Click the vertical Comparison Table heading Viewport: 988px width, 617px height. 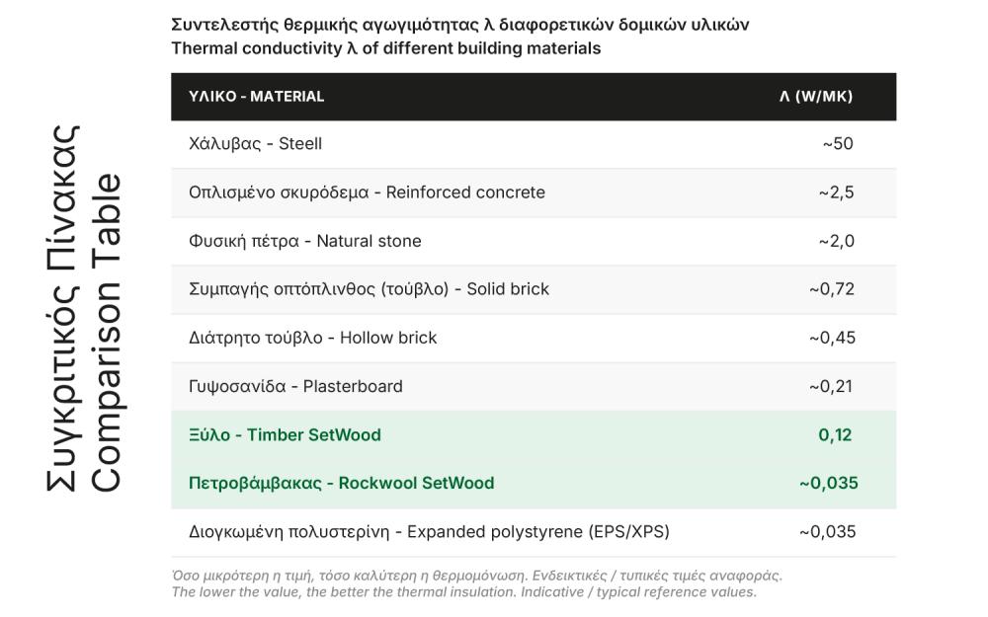pyautogui.click(x=106, y=333)
